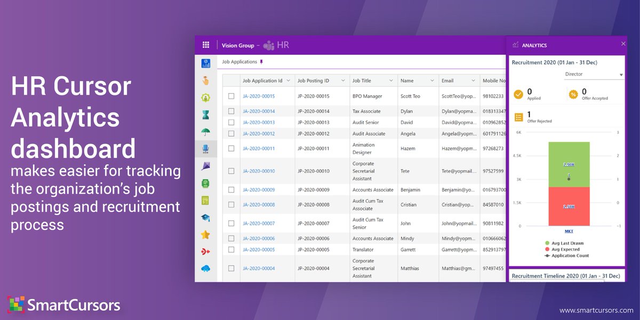Open the Director position dropdown
This screenshot has height=320, width=640.
tap(594, 74)
